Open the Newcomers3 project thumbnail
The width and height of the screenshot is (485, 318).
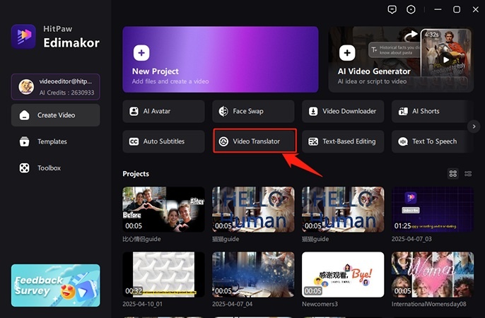(343, 274)
